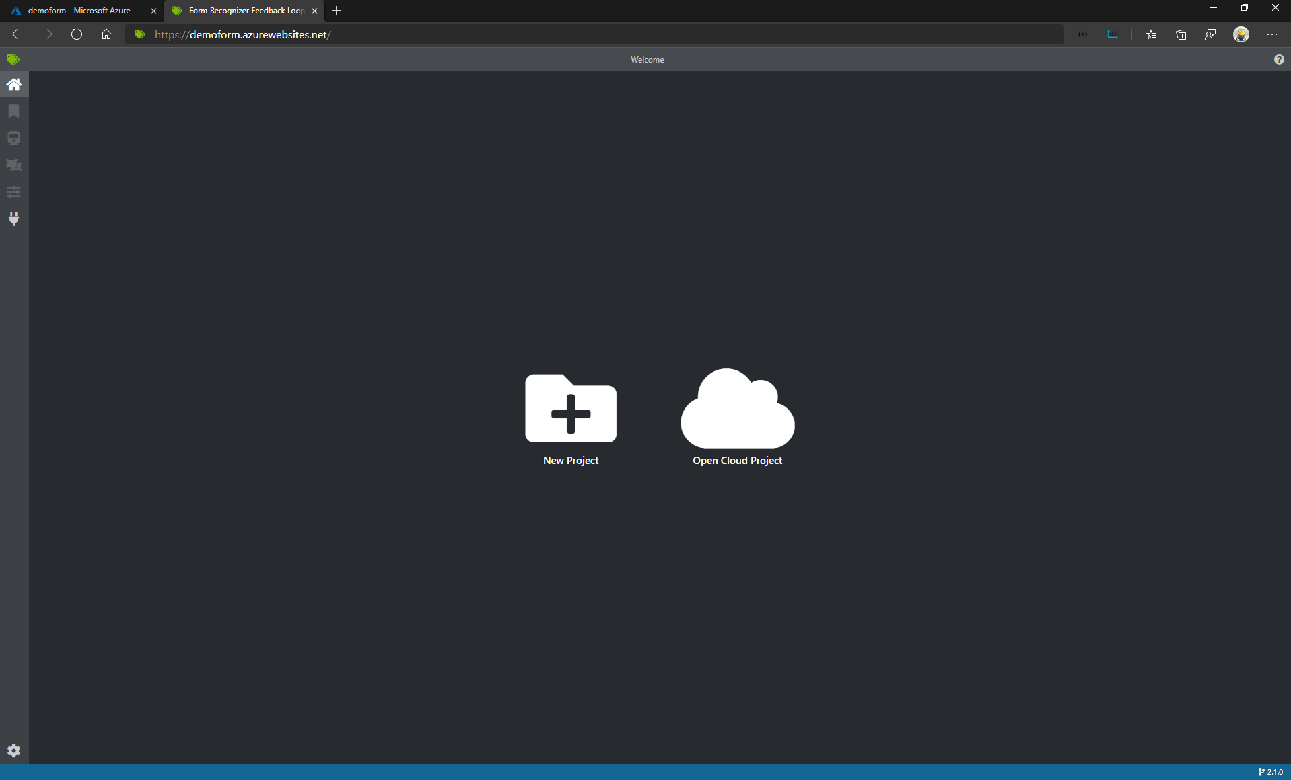The height and width of the screenshot is (780, 1291).
Task: Open the Model Compose sidebar icon
Action: (13, 165)
